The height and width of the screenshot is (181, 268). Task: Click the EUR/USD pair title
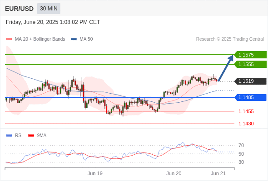(x=20, y=9)
